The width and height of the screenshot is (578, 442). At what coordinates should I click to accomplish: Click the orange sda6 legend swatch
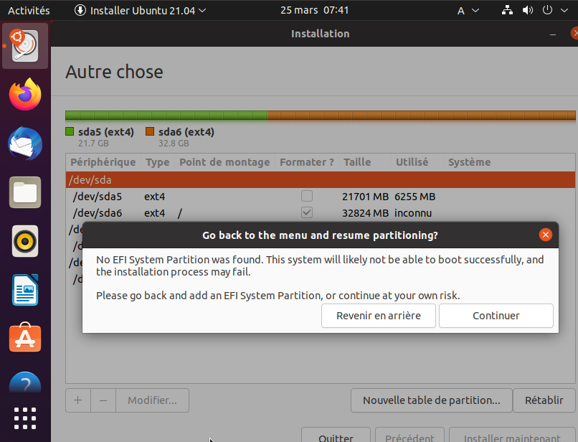click(150, 131)
